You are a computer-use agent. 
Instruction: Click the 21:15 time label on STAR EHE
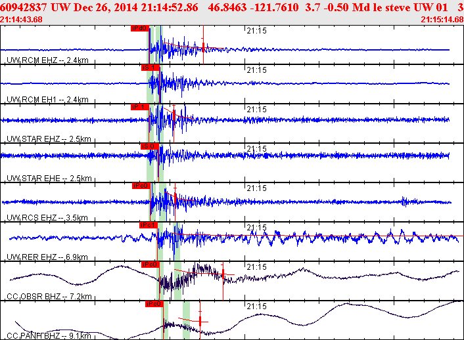point(256,149)
